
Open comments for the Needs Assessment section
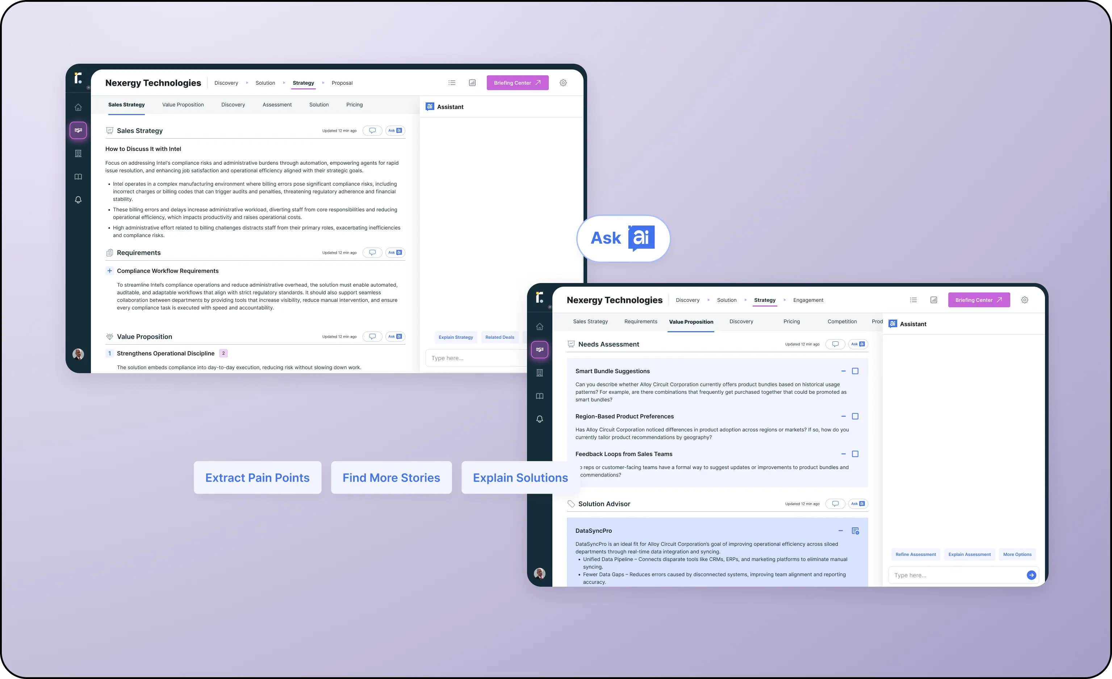pos(835,344)
